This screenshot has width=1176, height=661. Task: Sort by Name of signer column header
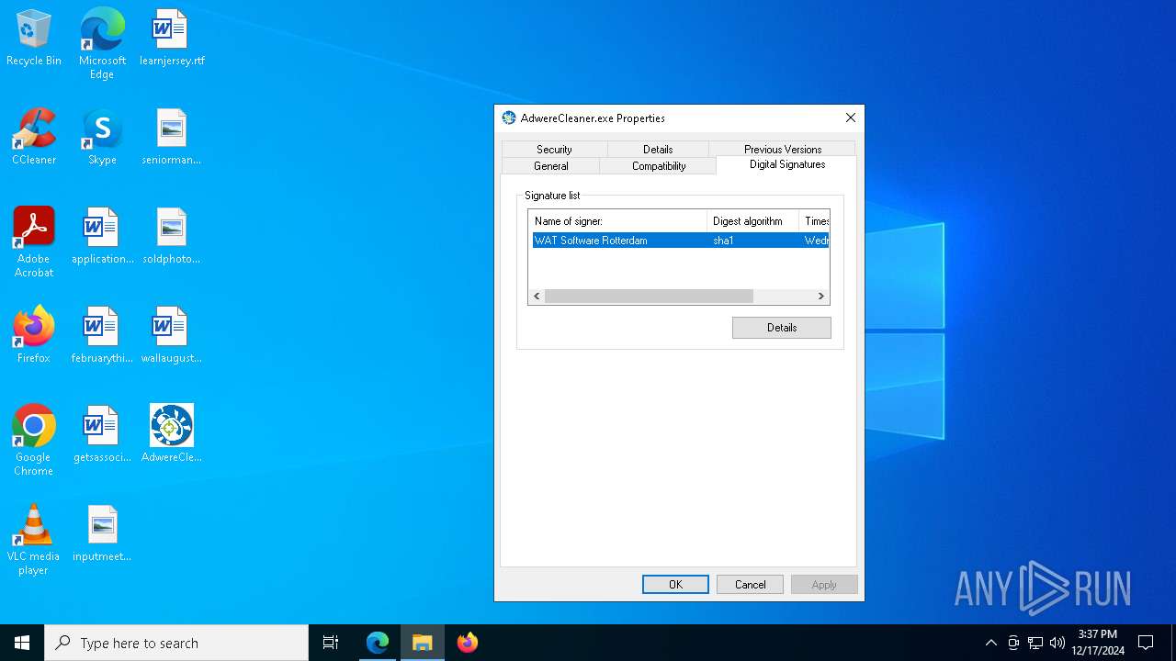tap(617, 221)
